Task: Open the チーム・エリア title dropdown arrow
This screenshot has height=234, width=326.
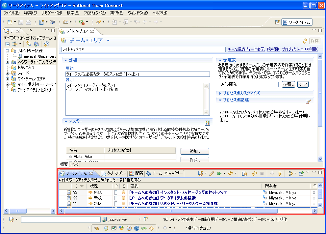Action: (108, 41)
